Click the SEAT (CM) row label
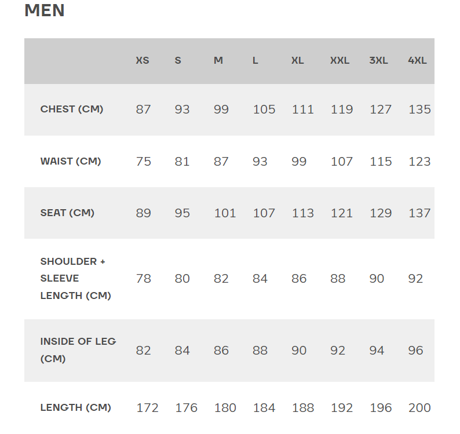460x434 pixels. pyautogui.click(x=67, y=213)
